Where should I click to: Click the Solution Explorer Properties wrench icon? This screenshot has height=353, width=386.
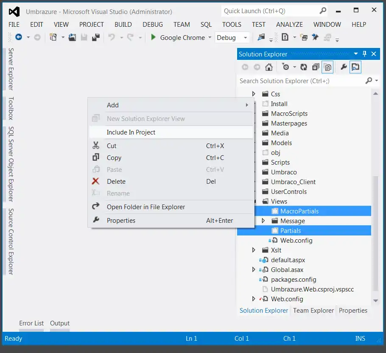(344, 67)
